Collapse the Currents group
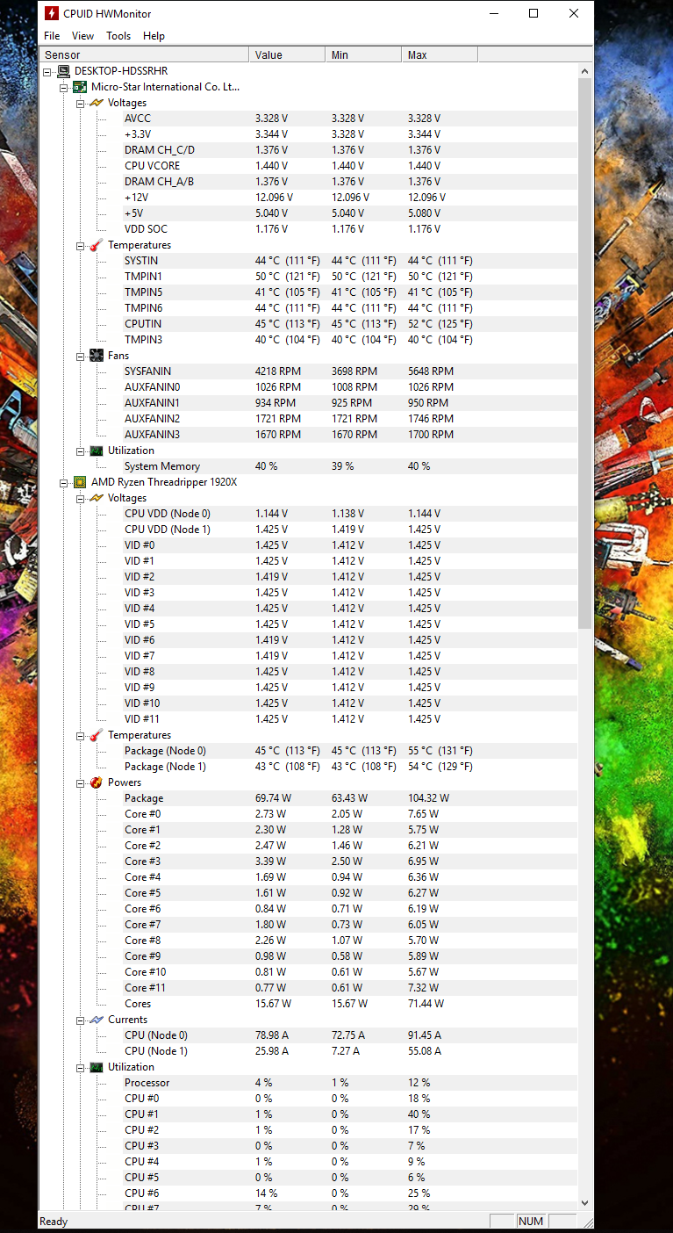 click(x=80, y=1020)
